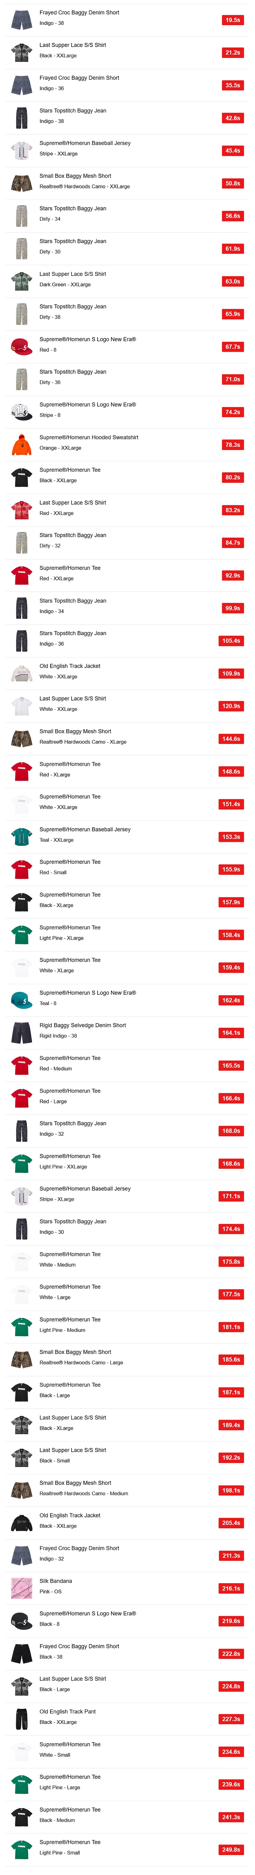Open the Old English Track Pant title
Viewport: 255px width, 1875px height.
[x=67, y=1711]
